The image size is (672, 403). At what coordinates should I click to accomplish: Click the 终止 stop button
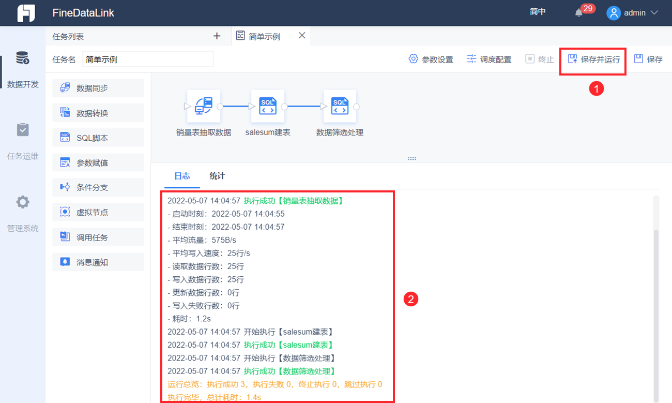[540, 59]
